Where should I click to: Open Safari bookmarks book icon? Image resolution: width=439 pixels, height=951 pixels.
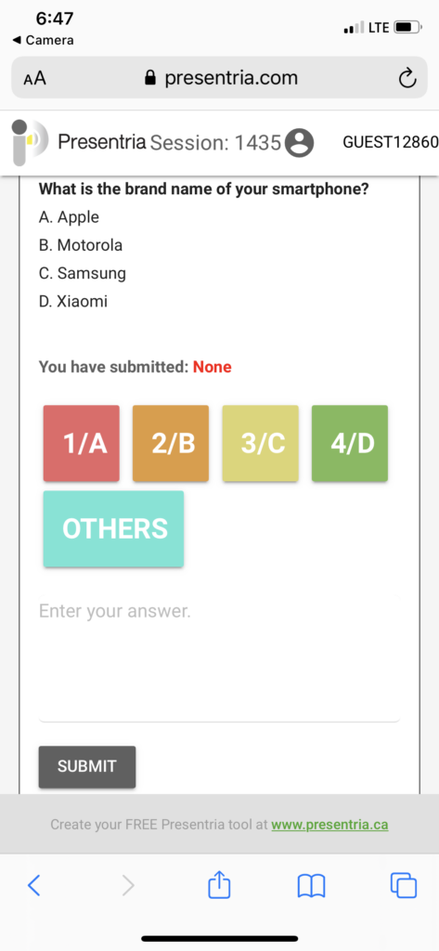click(x=312, y=885)
